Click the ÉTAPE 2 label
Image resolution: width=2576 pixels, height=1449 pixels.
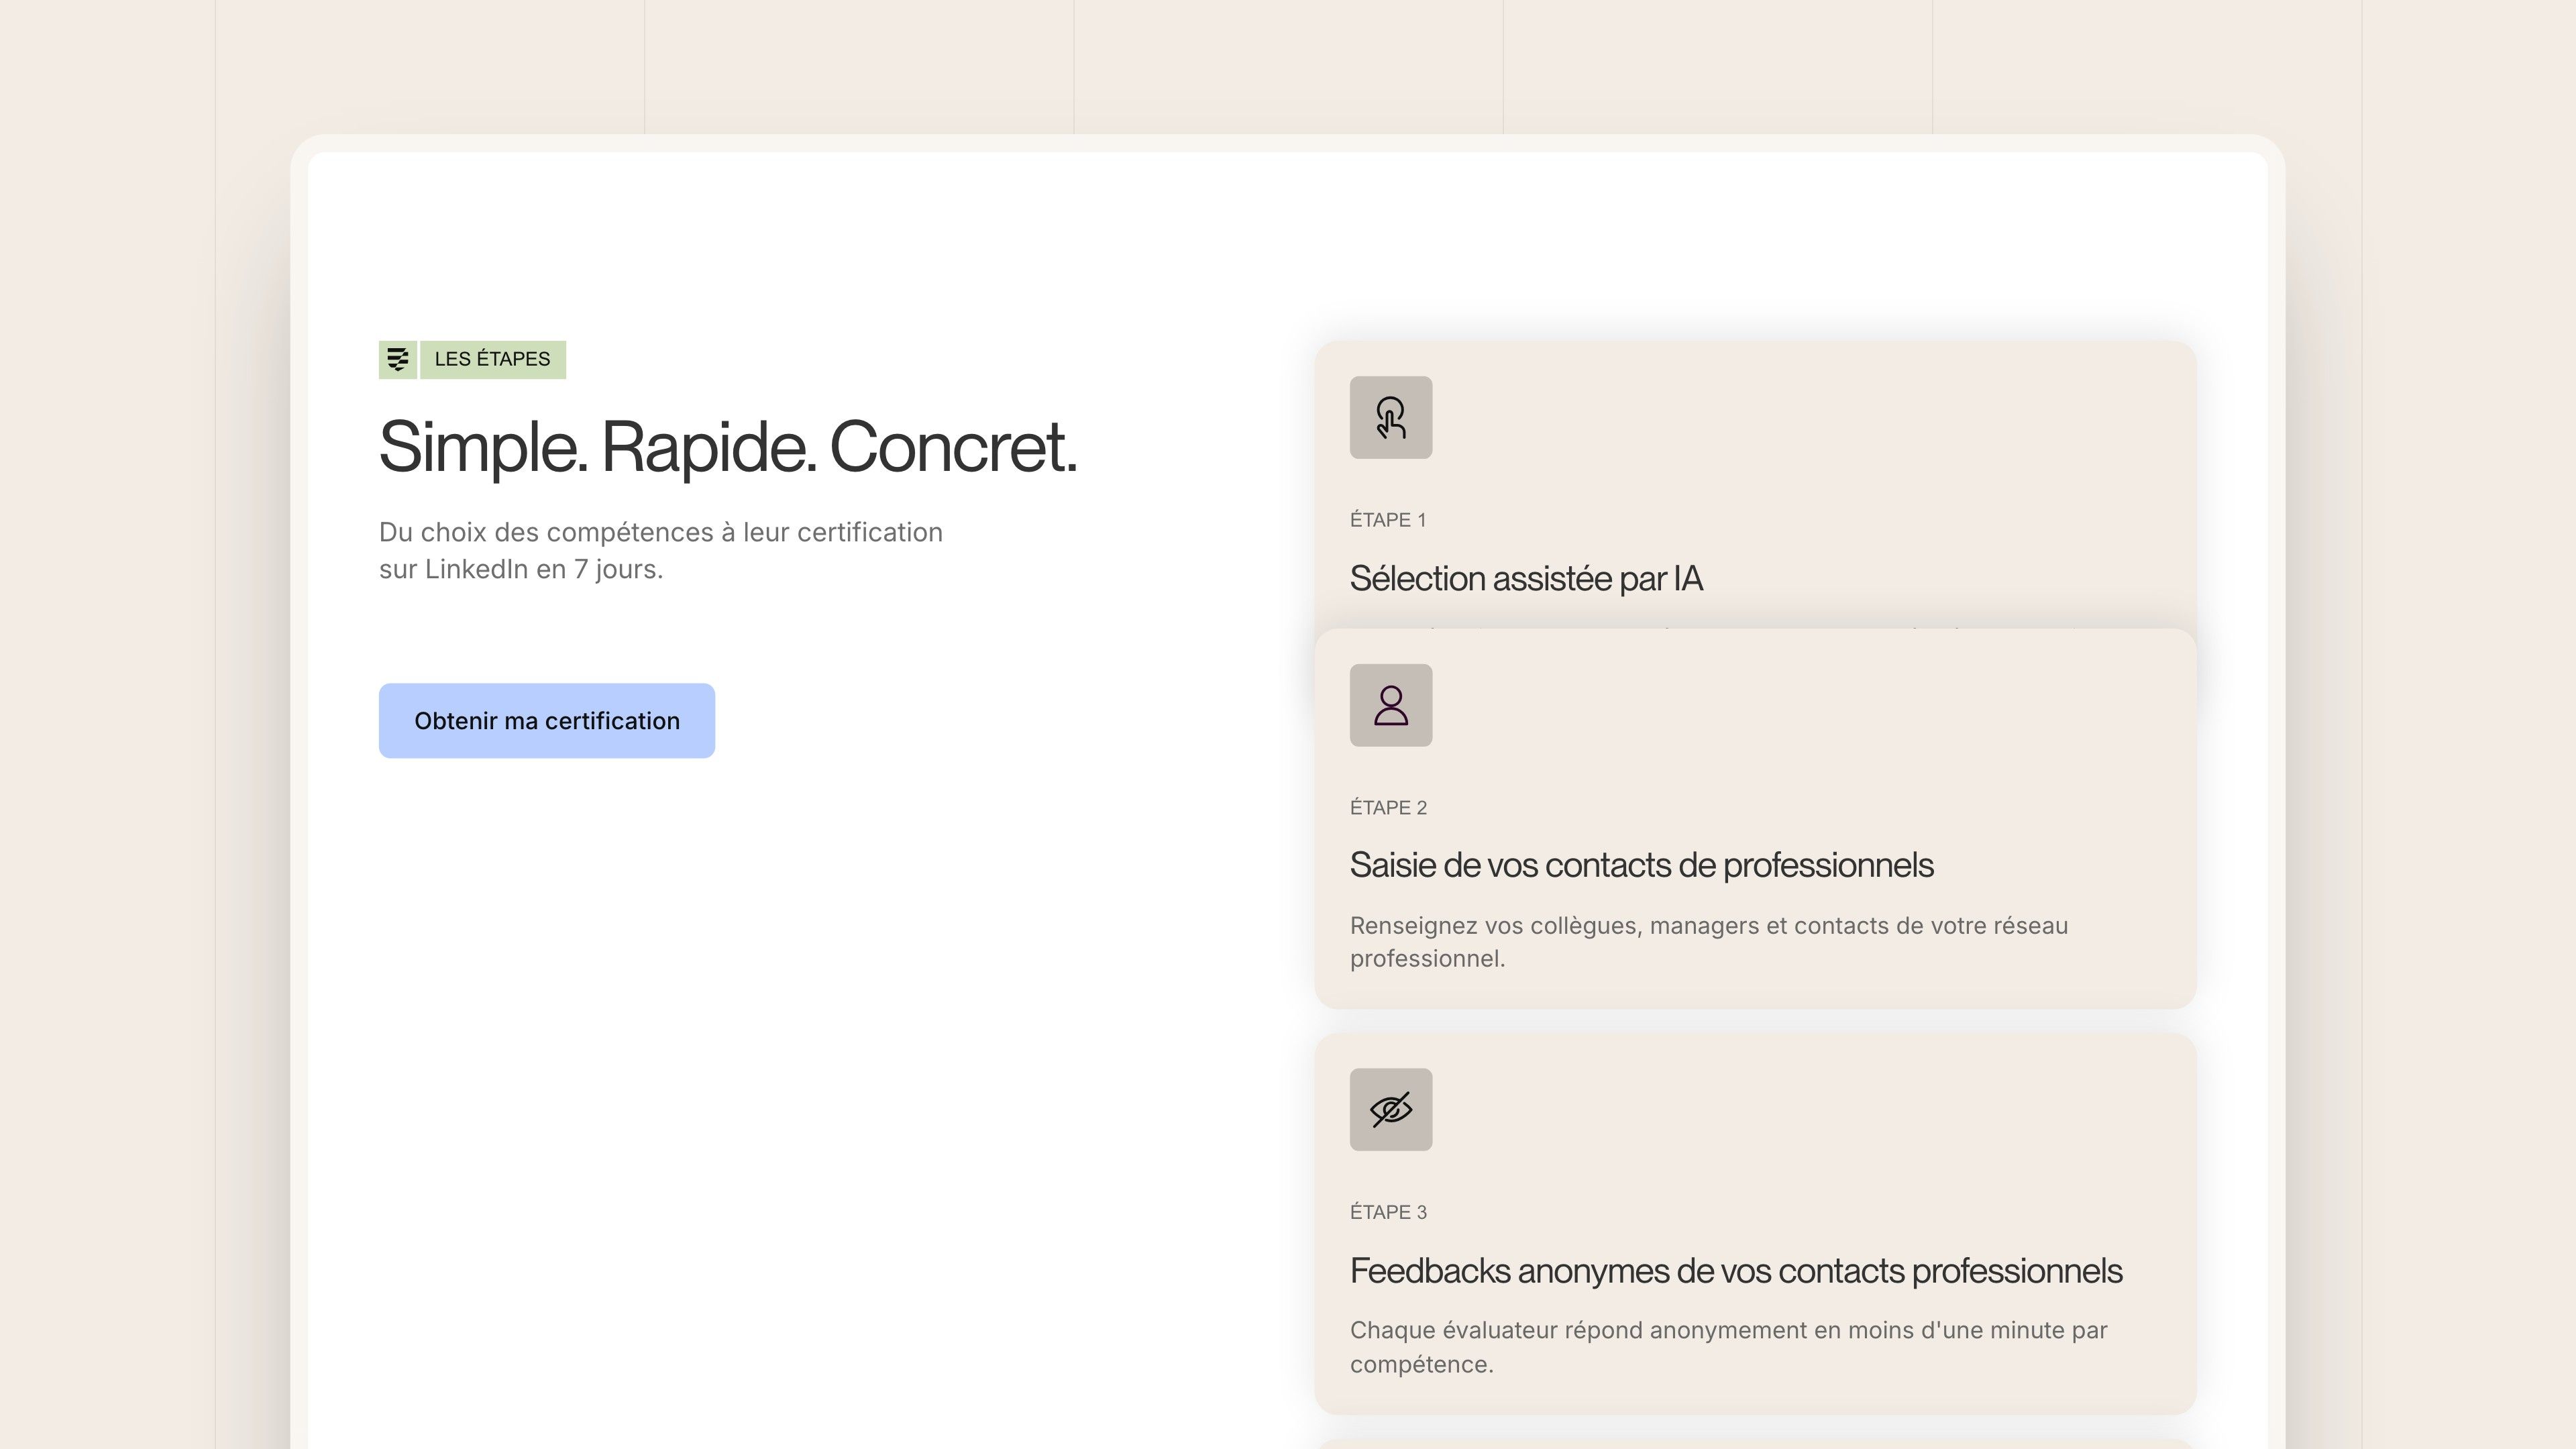1388,807
